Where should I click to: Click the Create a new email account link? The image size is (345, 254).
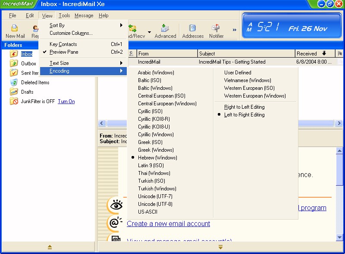pos(168,223)
